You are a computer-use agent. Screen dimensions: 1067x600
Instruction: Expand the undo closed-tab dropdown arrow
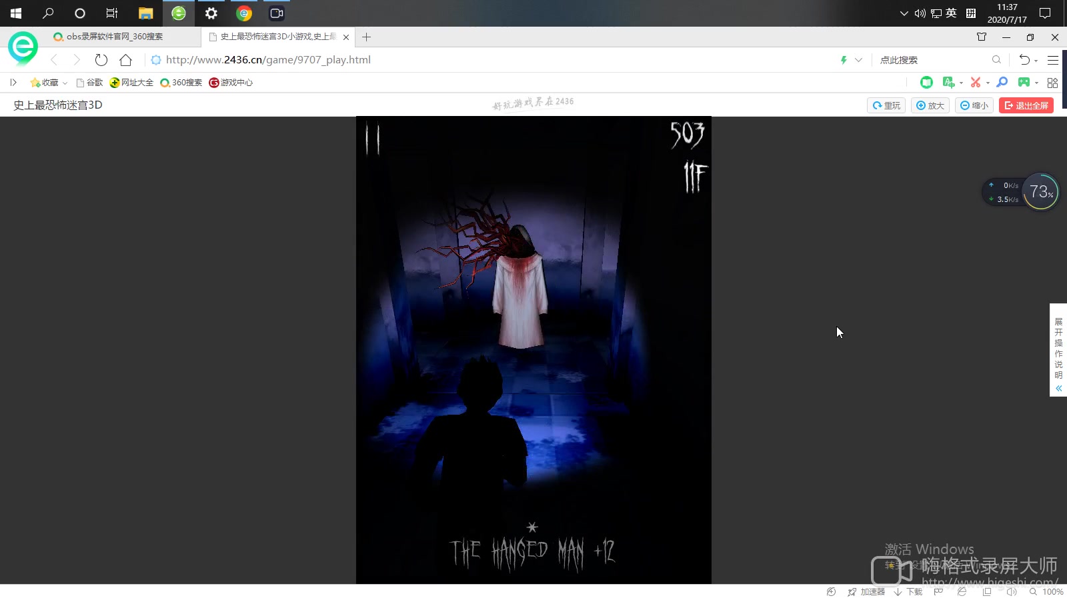point(1036,61)
